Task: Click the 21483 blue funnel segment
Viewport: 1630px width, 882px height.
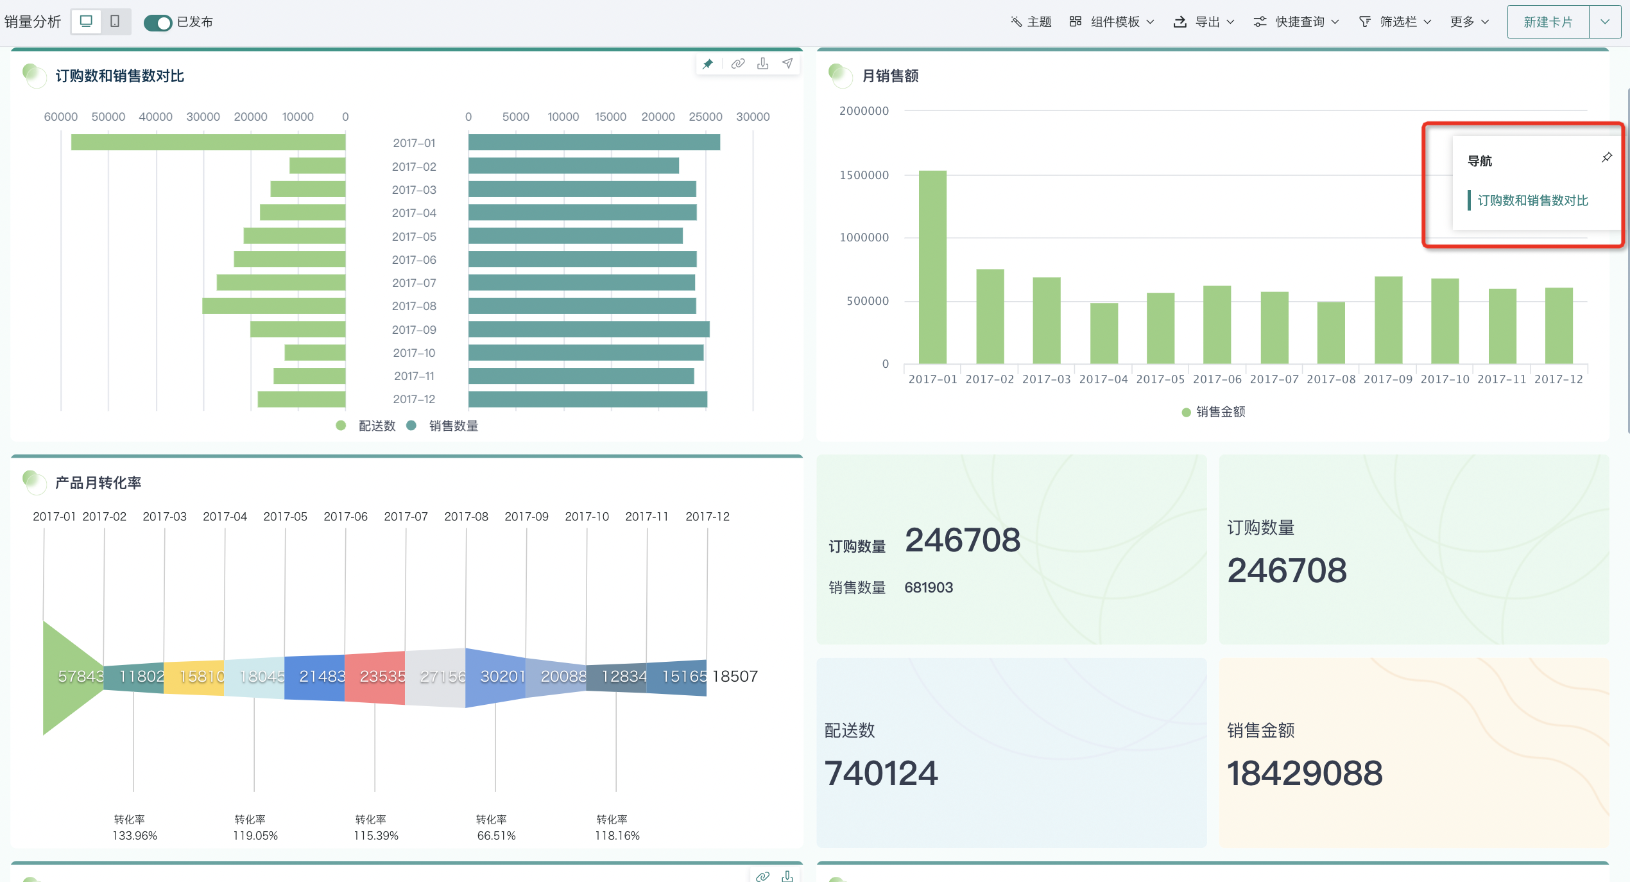Action: [314, 677]
